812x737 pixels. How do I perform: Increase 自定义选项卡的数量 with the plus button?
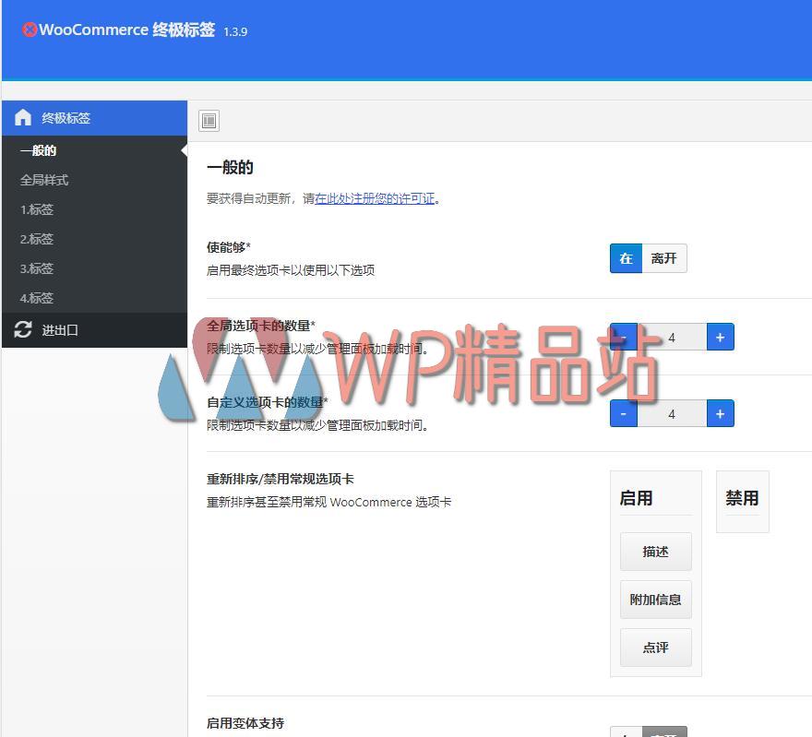[720, 413]
